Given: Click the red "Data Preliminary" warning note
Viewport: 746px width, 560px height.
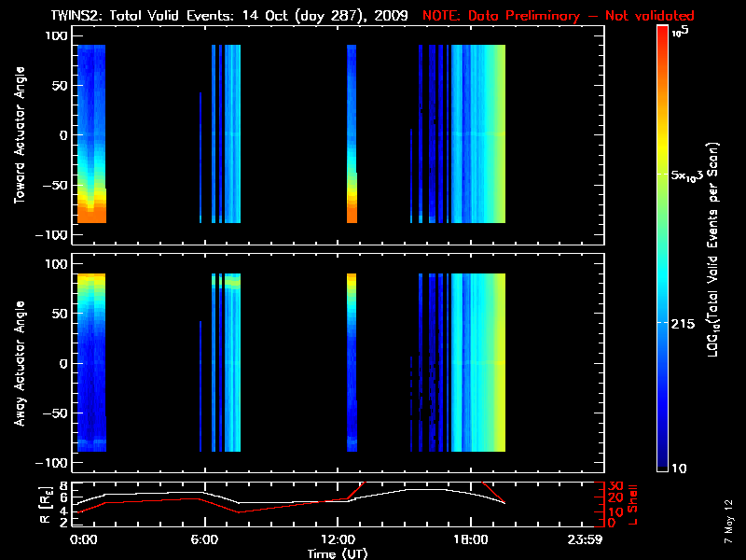Looking at the screenshot, I should pyautogui.click(x=559, y=16).
